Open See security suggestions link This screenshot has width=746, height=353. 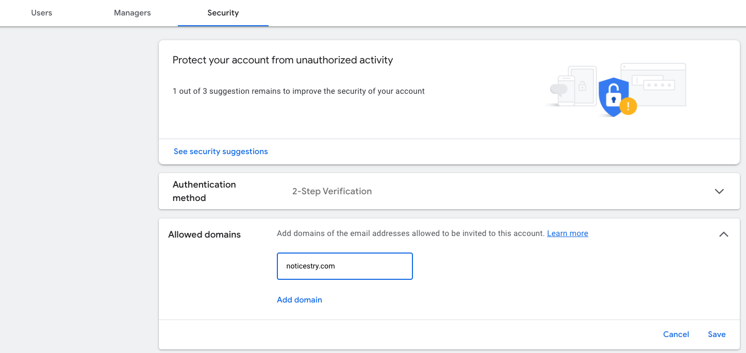tap(221, 152)
